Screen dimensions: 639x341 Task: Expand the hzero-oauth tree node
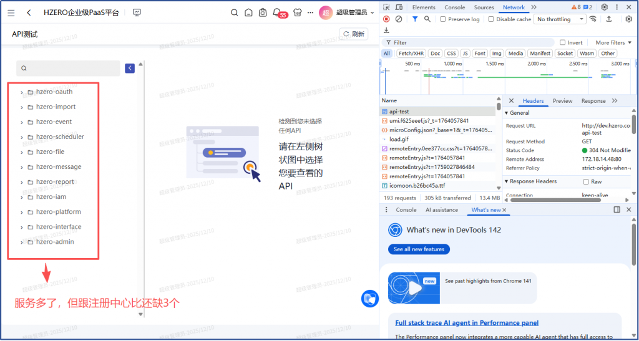click(x=21, y=92)
